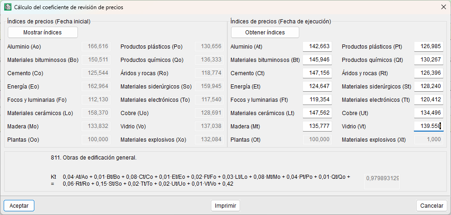Click the Materiales electrónicos (Tt) field

pos(429,100)
